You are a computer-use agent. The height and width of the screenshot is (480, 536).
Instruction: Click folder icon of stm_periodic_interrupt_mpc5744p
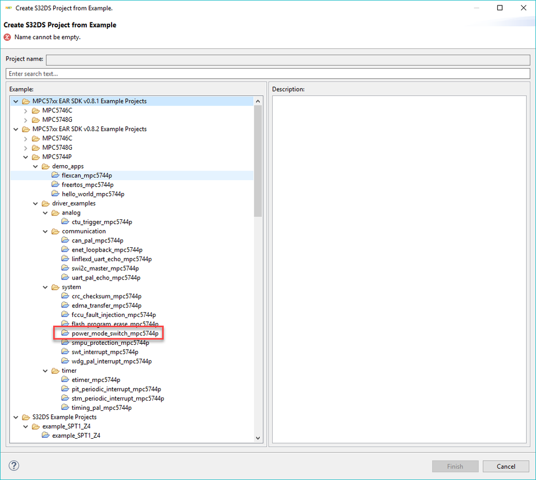click(x=65, y=397)
